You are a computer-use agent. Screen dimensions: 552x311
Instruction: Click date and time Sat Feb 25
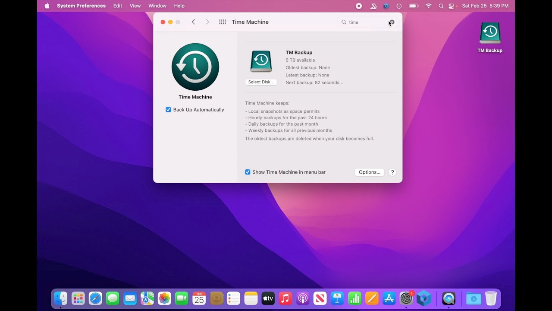click(x=485, y=6)
